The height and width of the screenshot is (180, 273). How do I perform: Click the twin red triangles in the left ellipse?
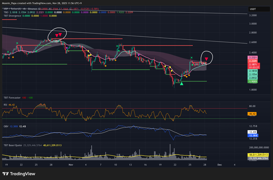[x=58, y=35]
